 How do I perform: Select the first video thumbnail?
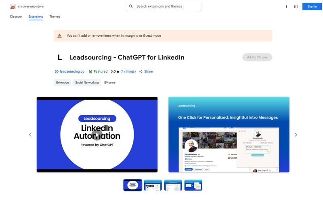pyautogui.click(x=133, y=185)
